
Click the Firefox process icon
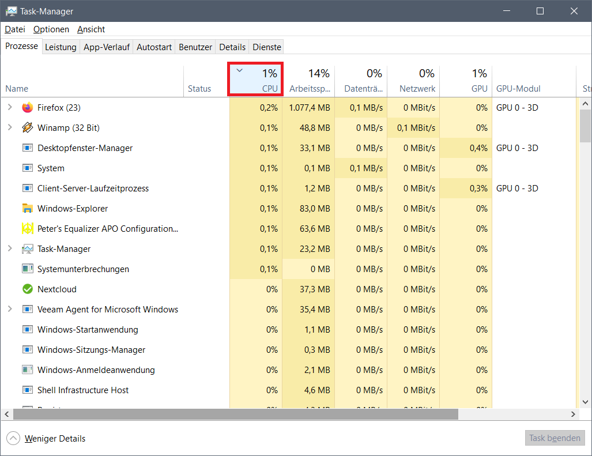pos(28,108)
